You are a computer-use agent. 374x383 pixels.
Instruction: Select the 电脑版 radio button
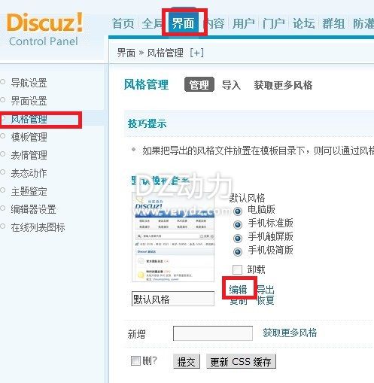coord(238,211)
